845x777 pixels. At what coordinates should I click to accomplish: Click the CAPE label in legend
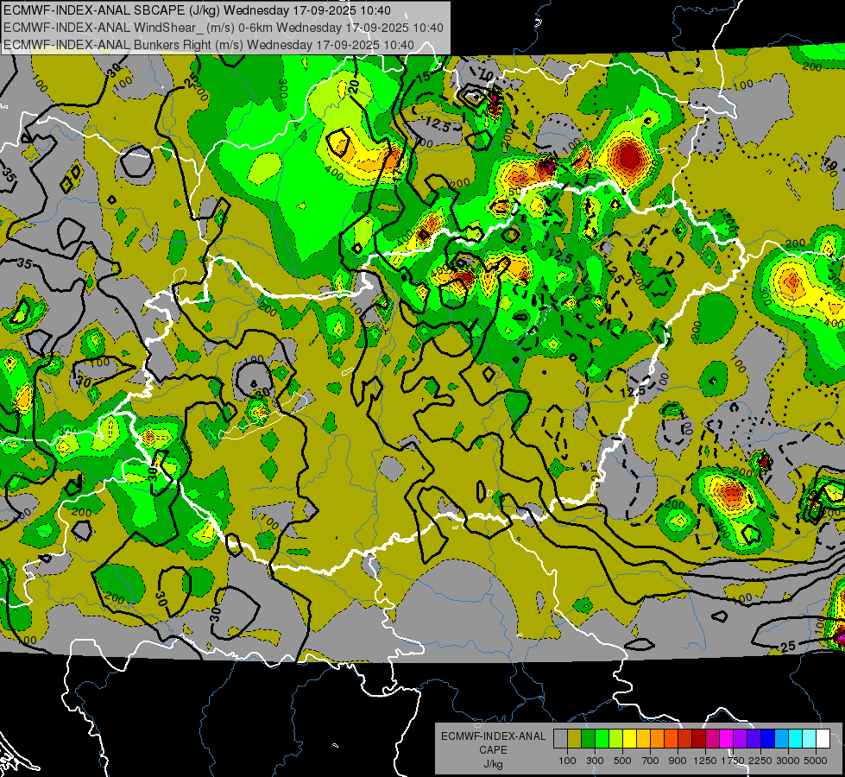(493, 750)
